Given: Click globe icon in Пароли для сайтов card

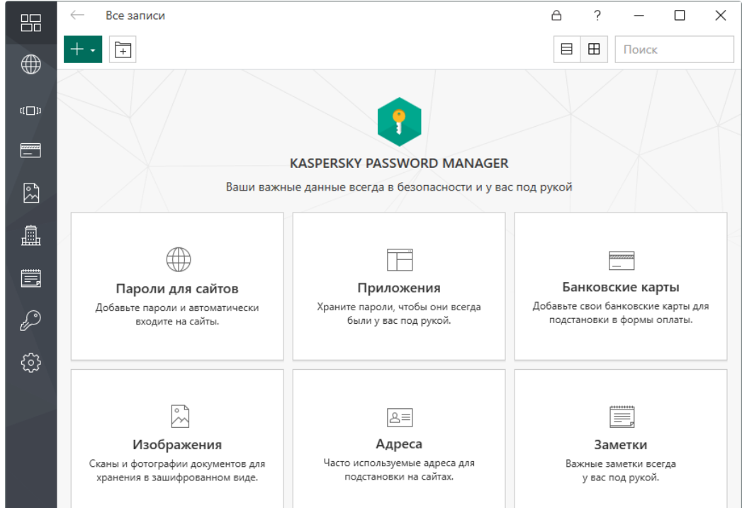Looking at the screenshot, I should [x=179, y=259].
